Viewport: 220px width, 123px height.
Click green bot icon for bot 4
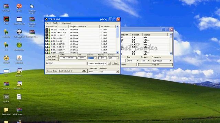[49, 47]
